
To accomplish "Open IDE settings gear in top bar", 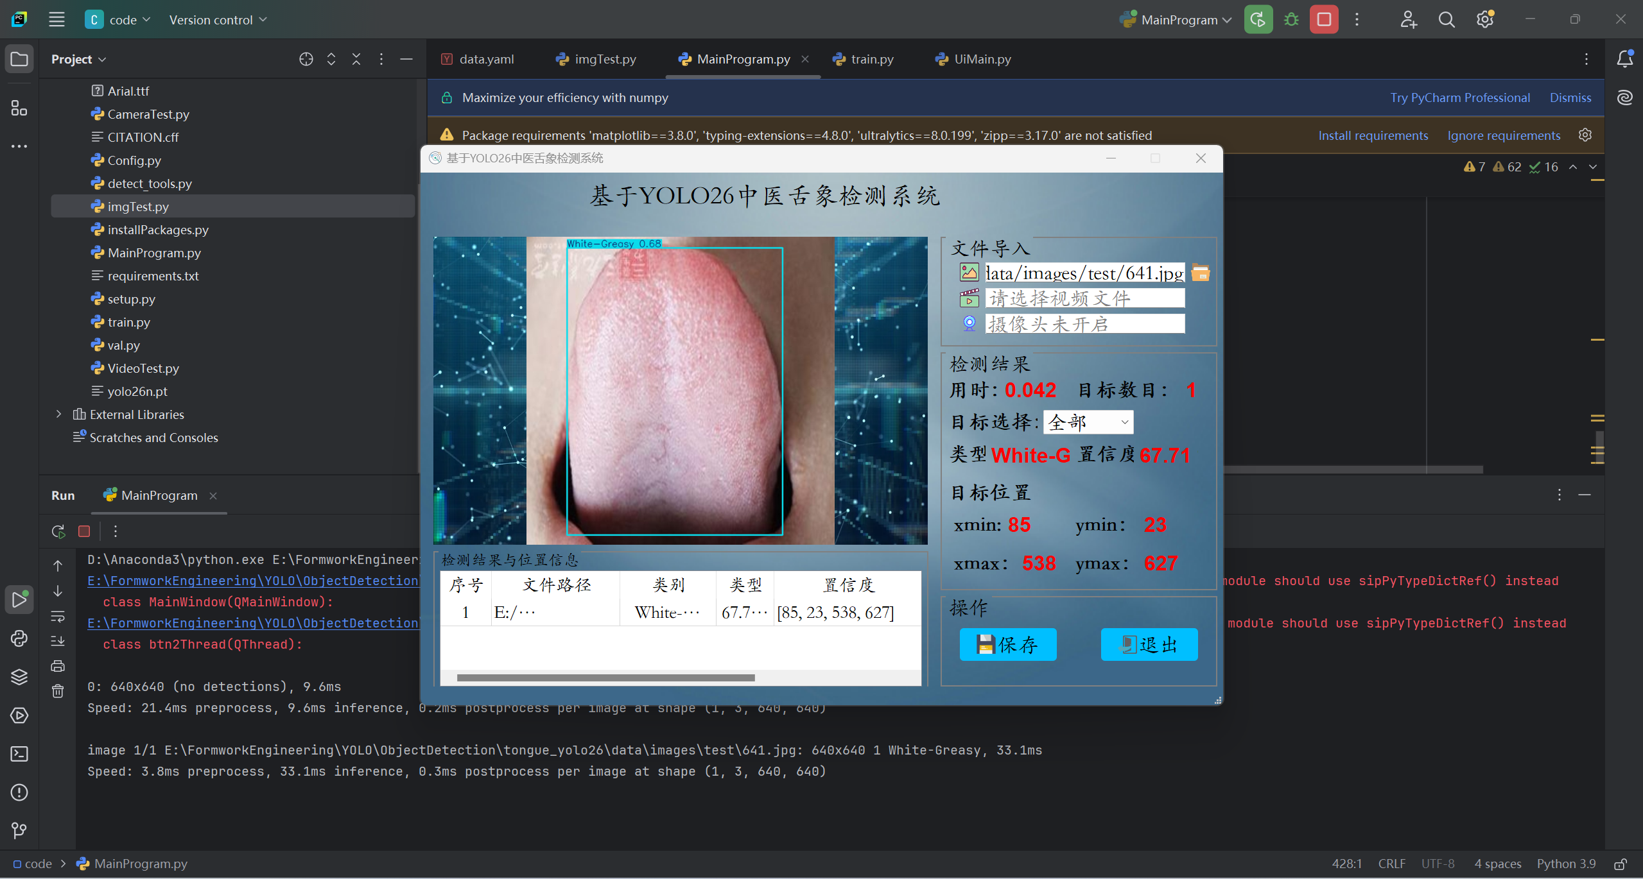I will click(x=1484, y=19).
